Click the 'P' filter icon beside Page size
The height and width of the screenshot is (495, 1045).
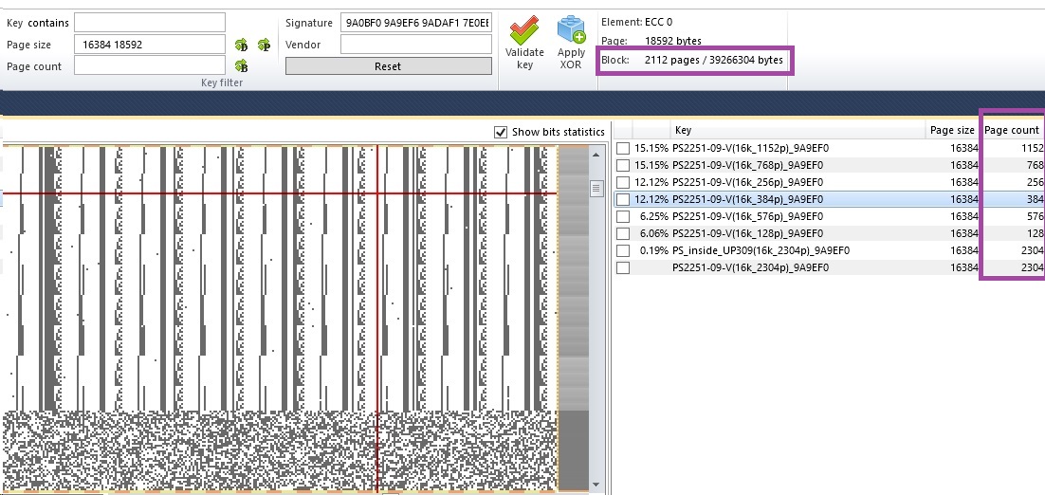[265, 45]
